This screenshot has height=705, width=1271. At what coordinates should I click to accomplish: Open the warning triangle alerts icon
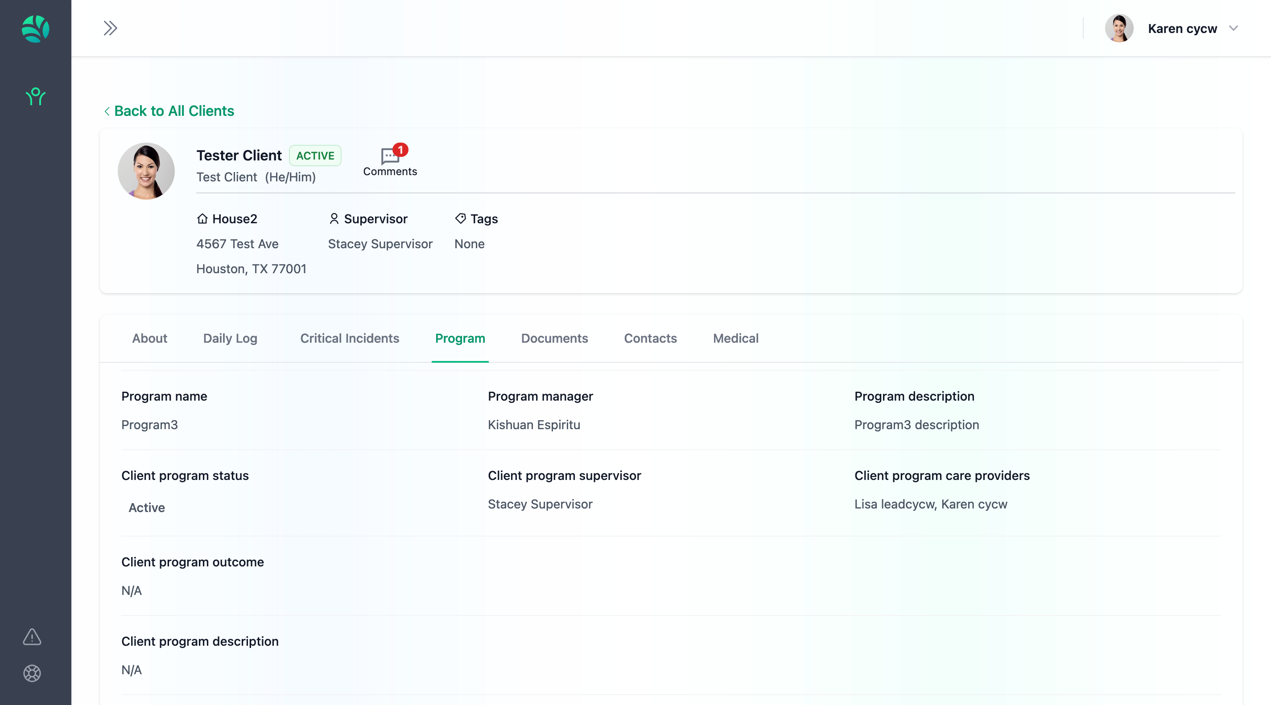click(32, 636)
